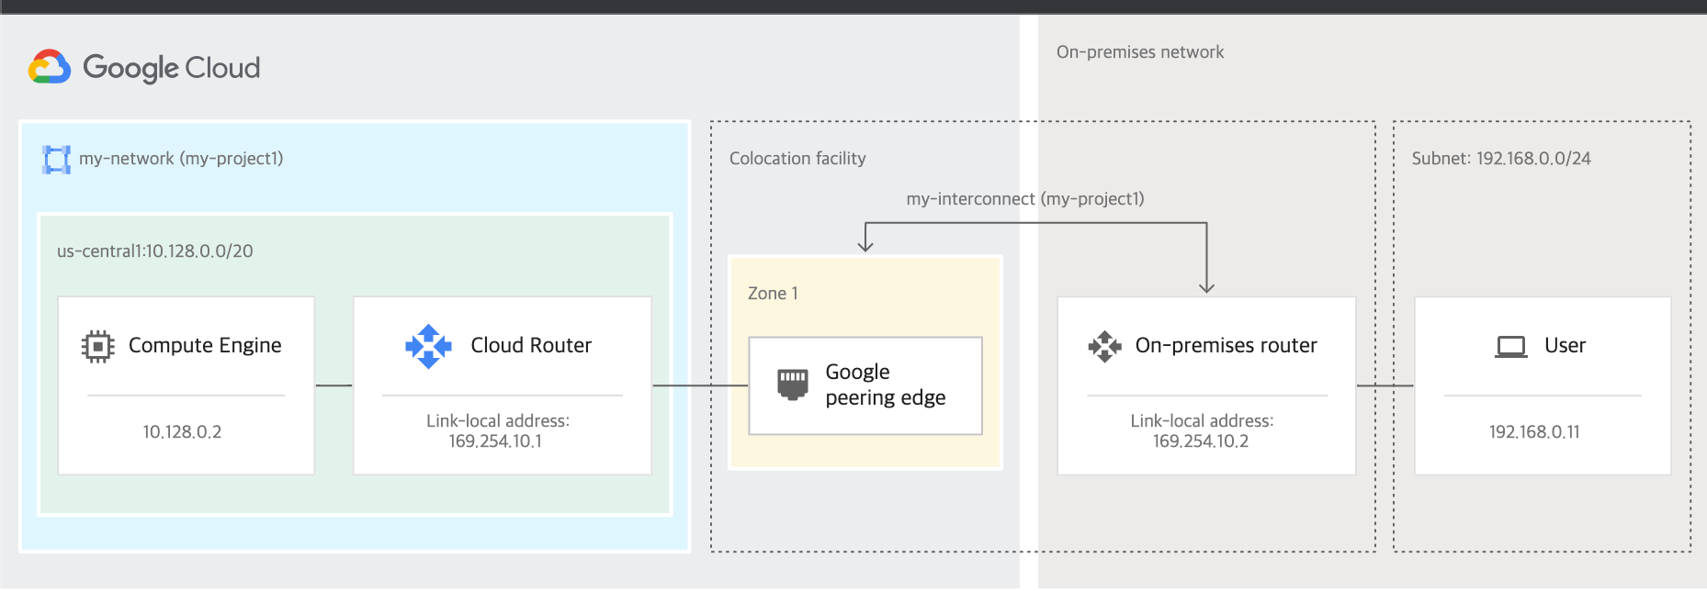Select link-local address 169.254.10.2
The image size is (1707, 591).
[x=1201, y=441]
